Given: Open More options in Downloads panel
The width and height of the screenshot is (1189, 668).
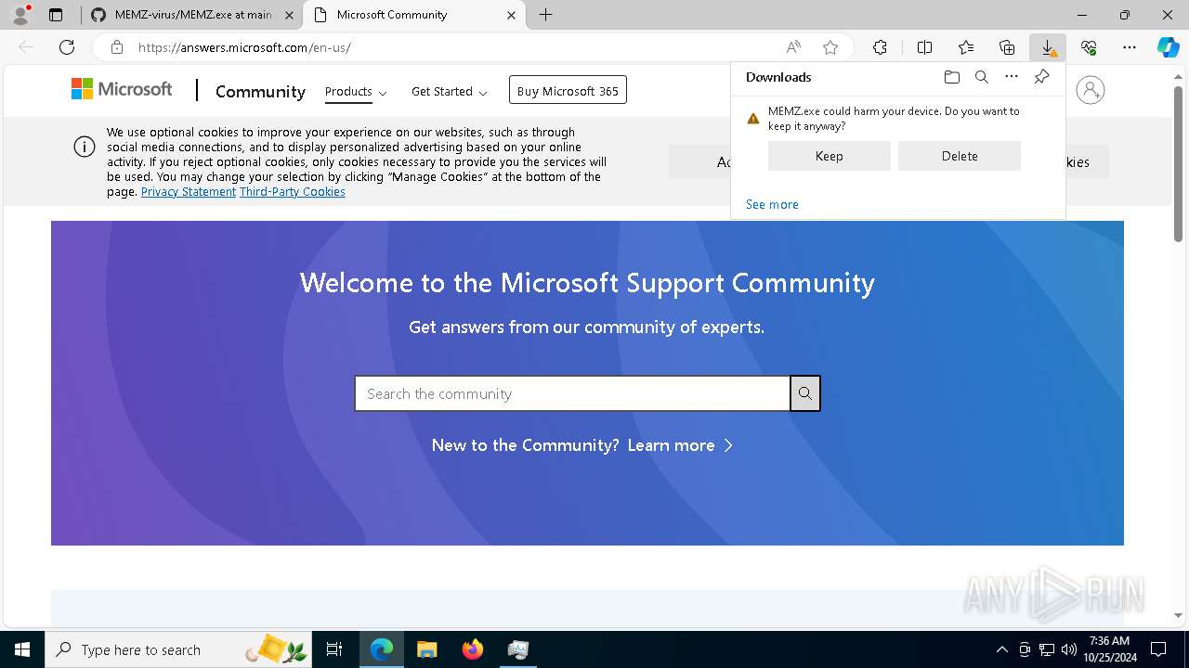Looking at the screenshot, I should pyautogui.click(x=1012, y=77).
